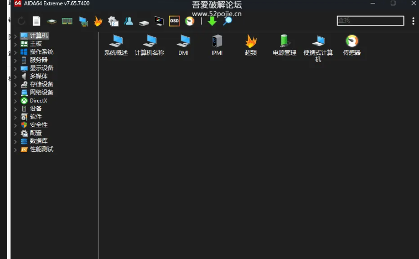Expand the 软件 tree node arrow

(x=15, y=117)
